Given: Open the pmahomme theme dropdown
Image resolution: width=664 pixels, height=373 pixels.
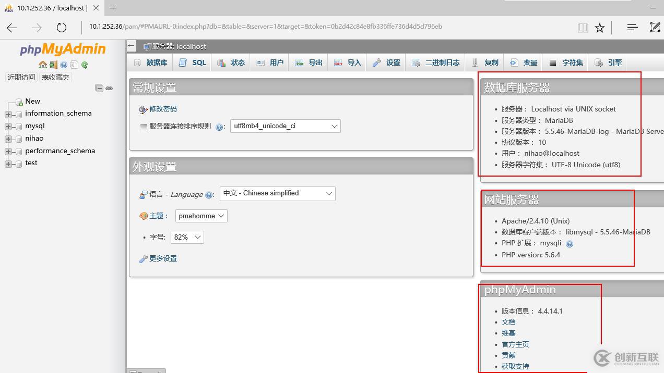Looking at the screenshot, I should coord(201,215).
